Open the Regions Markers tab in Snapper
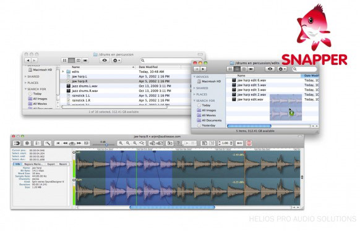360x231 pixels. [x=33, y=164]
